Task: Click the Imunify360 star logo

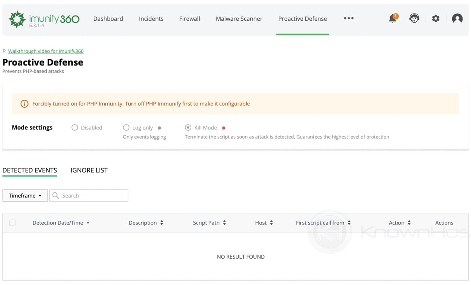Action: point(17,18)
